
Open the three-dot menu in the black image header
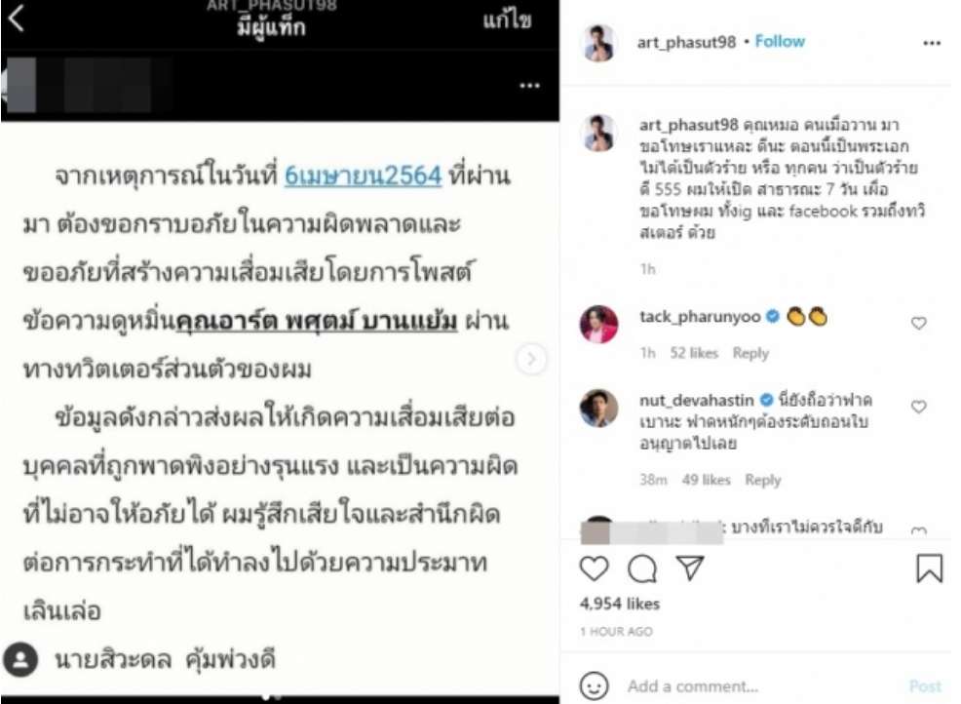(x=529, y=85)
